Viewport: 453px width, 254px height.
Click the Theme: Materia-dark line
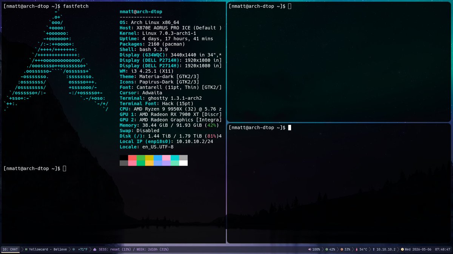(159, 76)
